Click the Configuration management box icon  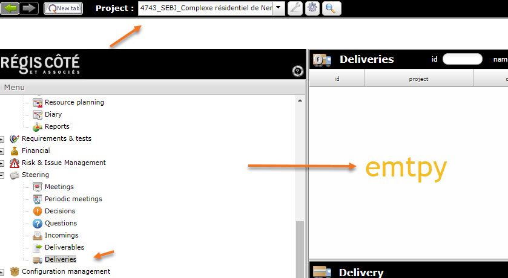coord(15,272)
